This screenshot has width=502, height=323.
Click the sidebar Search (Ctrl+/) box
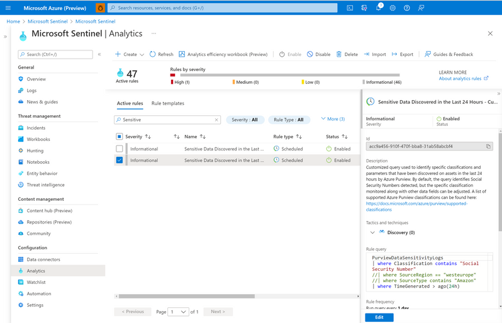click(55, 55)
